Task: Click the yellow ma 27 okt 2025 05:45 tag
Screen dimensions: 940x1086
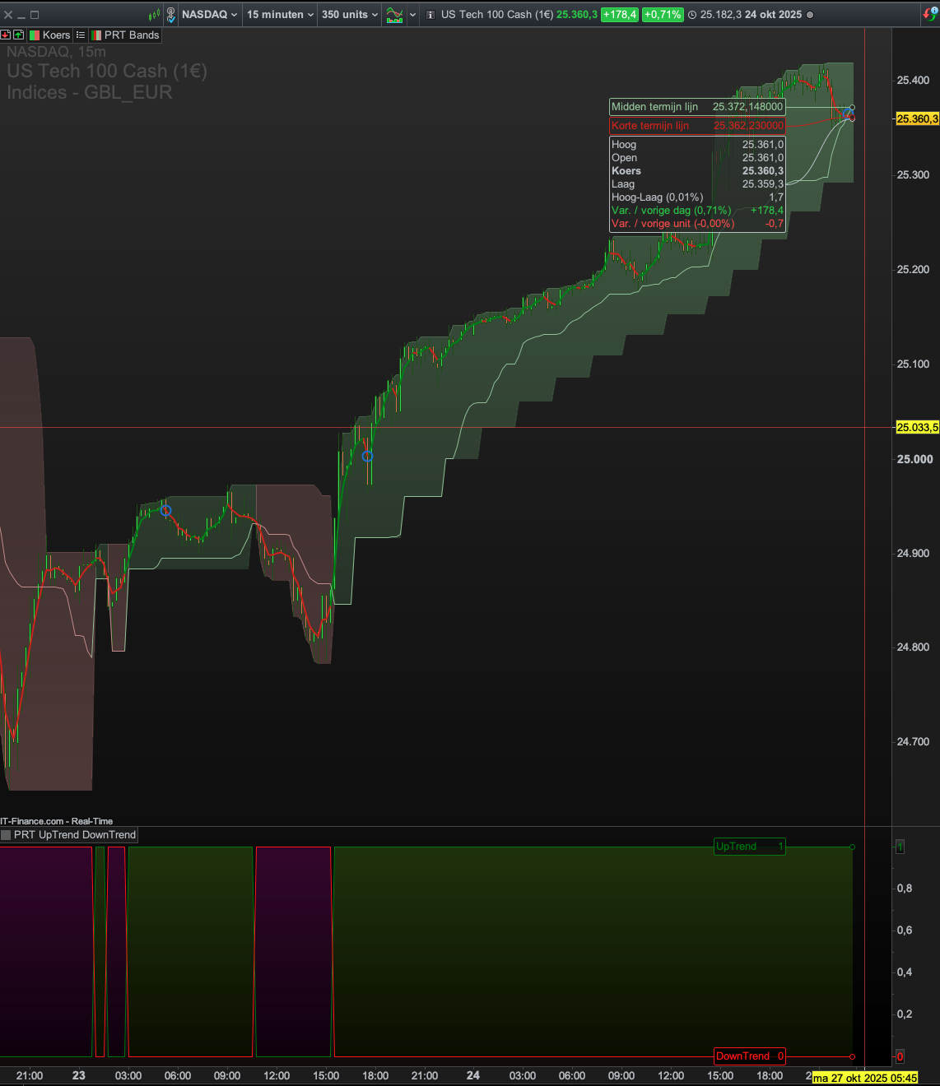Action: pos(864,1079)
